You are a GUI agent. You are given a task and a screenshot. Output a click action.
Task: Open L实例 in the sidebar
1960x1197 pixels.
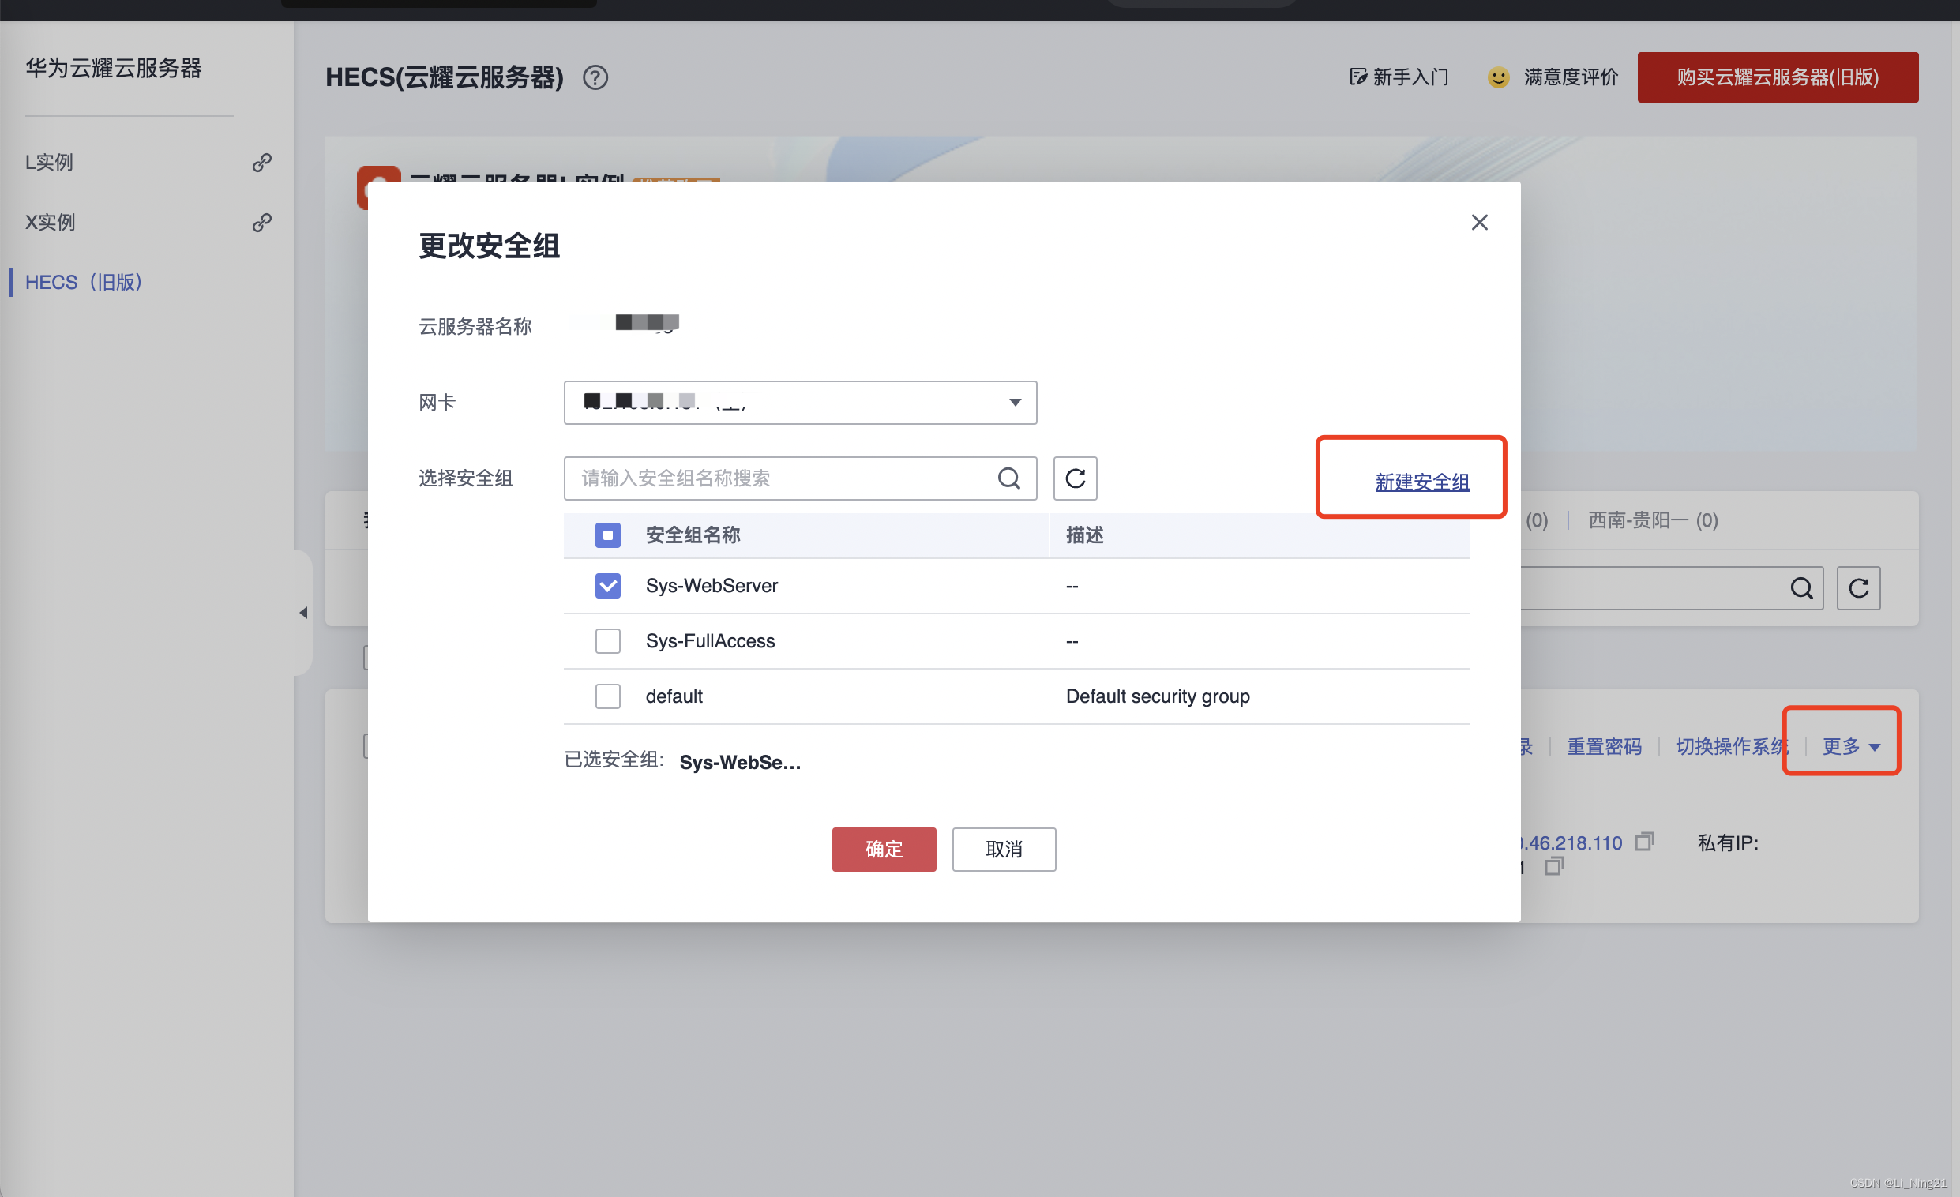(x=49, y=162)
